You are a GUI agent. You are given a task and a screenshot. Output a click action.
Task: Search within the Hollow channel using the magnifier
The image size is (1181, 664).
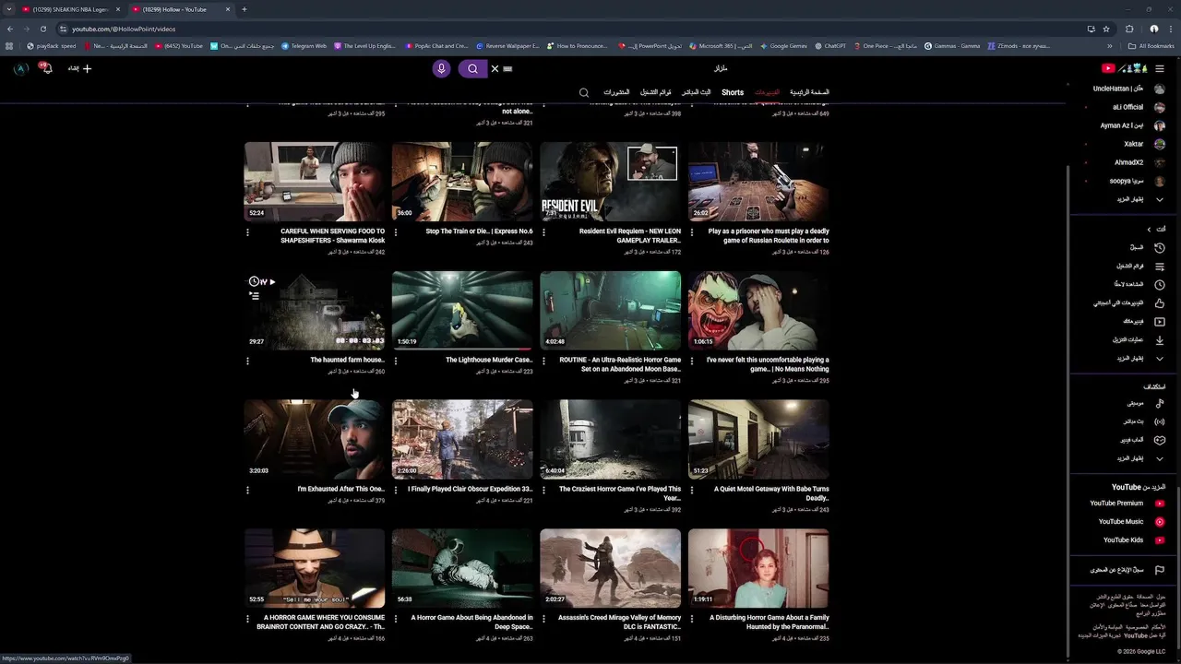584,92
